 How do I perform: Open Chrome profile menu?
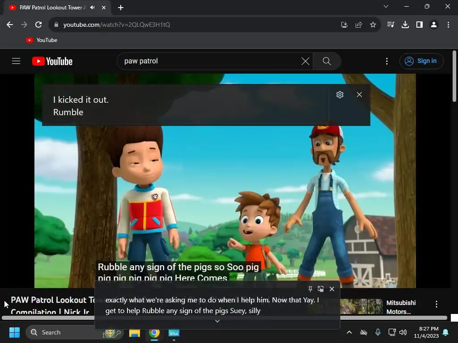coord(434,25)
